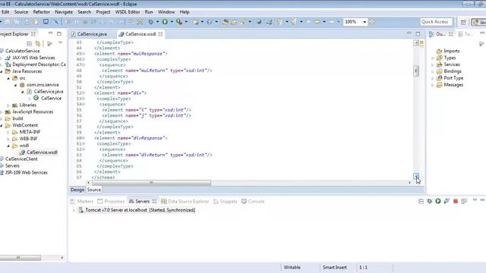Fold the element at line 45
Image resolution: width=486 pixels, height=273 pixels.
(x=84, y=54)
